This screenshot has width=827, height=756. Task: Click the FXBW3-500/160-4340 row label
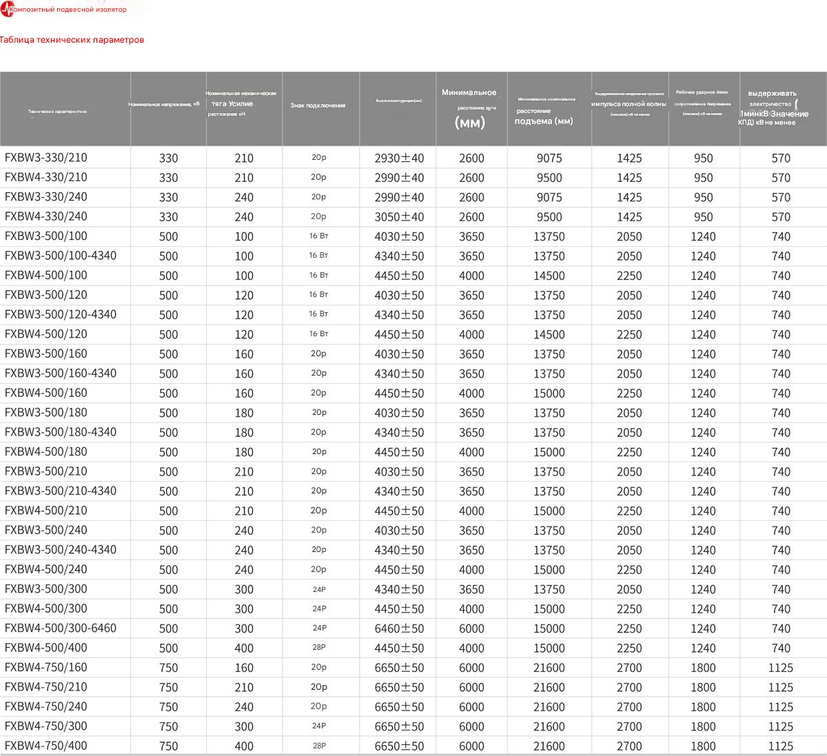[x=61, y=374]
